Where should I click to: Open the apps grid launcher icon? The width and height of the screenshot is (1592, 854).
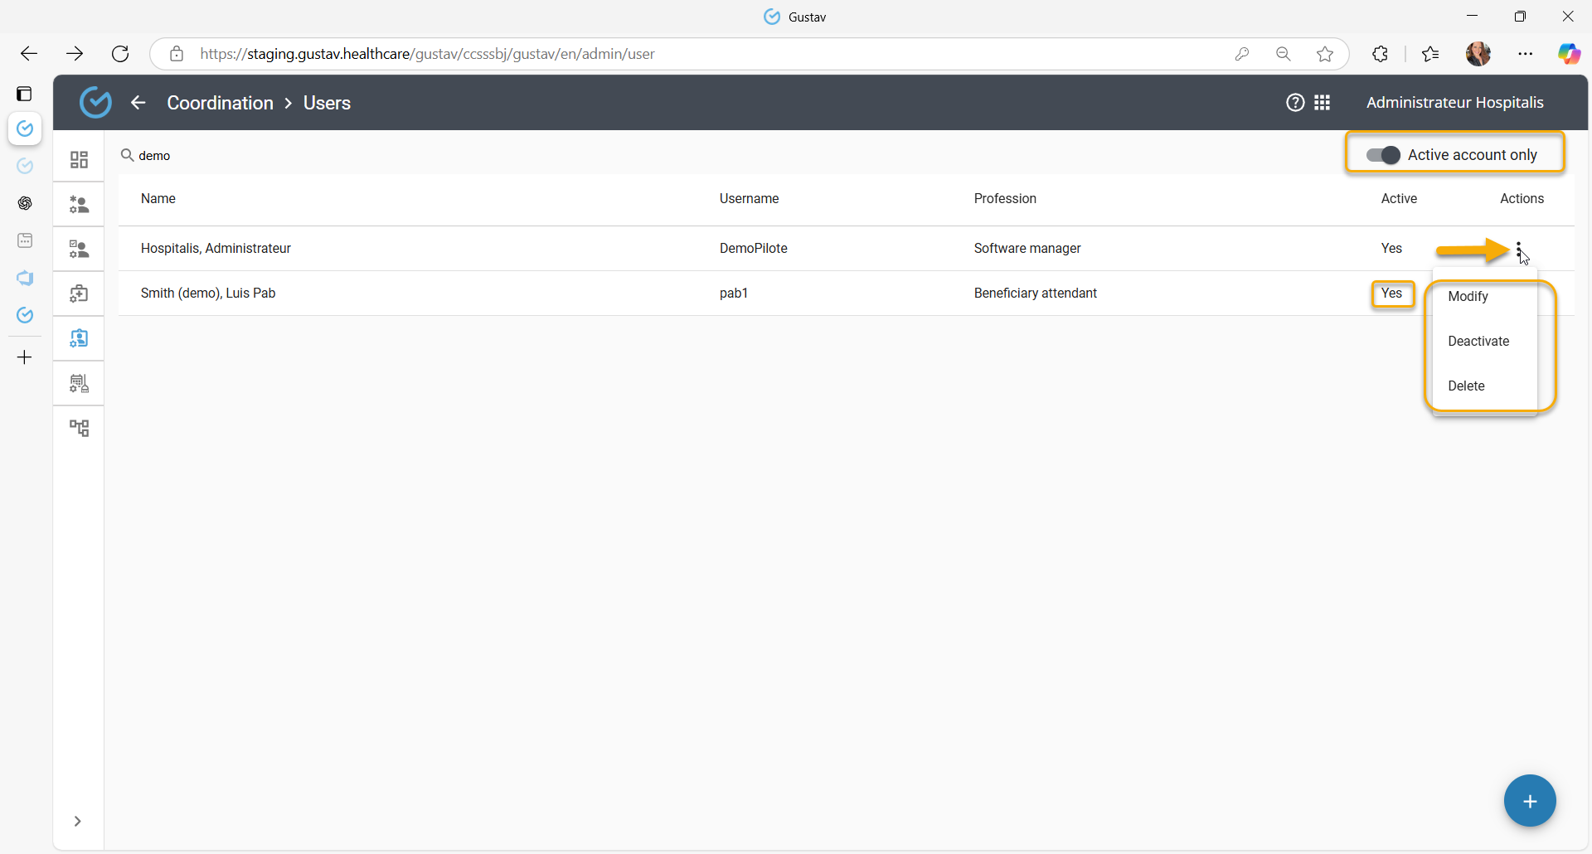click(x=1323, y=103)
